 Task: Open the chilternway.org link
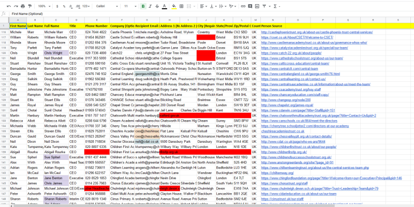(x=277, y=173)
